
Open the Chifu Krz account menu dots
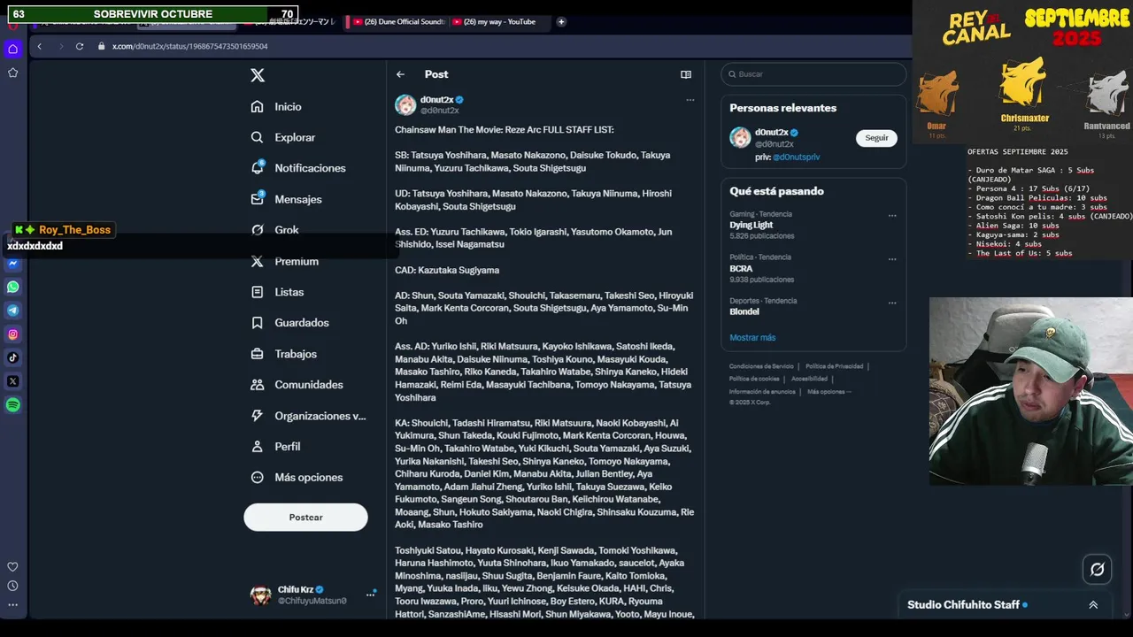tap(370, 595)
